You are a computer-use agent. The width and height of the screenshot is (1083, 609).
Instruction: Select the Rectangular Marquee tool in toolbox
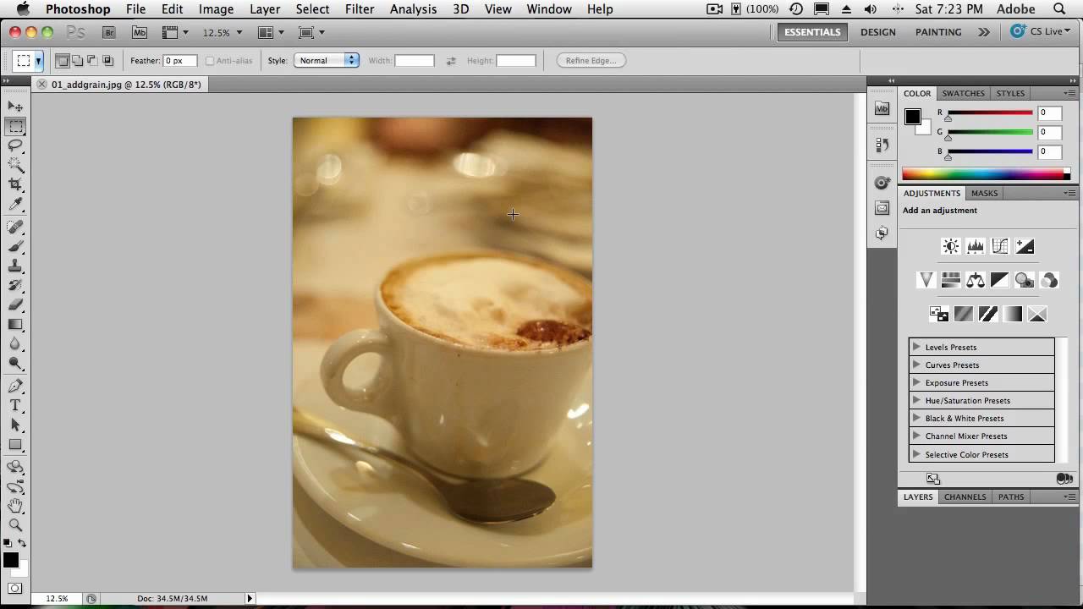(15, 126)
